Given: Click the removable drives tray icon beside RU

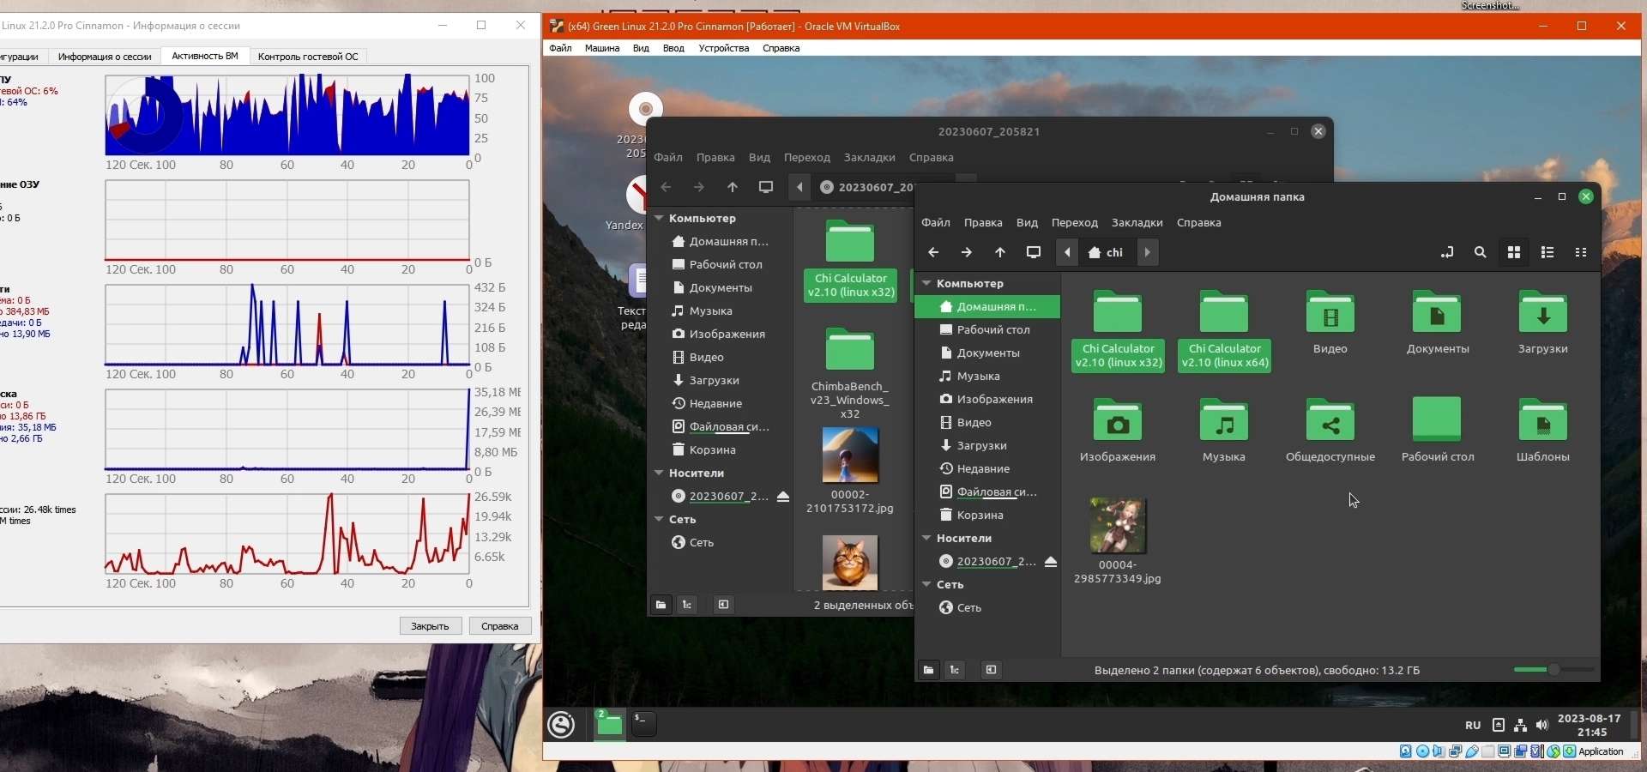Looking at the screenshot, I should pyautogui.click(x=1499, y=725).
